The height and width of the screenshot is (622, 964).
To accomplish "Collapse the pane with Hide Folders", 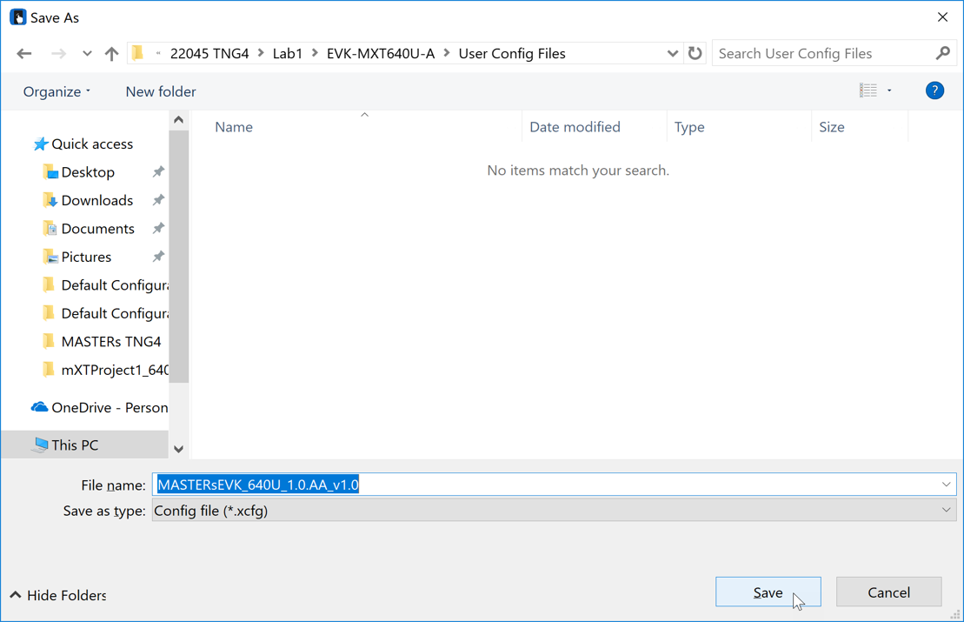I will point(58,595).
